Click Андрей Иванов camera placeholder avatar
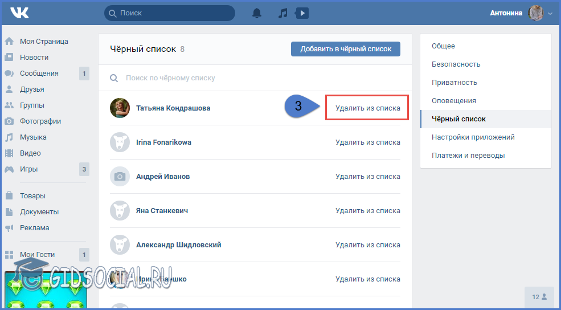The width and height of the screenshot is (561, 310). click(120, 177)
